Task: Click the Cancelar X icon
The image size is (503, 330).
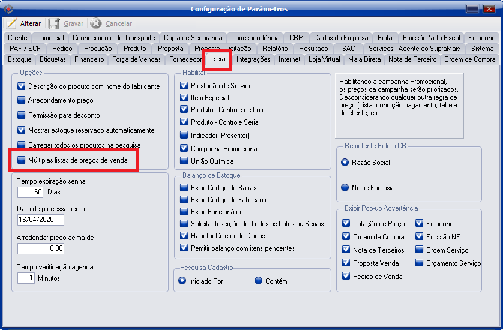Action: (96, 23)
